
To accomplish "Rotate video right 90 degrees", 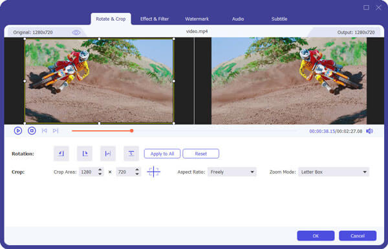I will click(85, 154).
